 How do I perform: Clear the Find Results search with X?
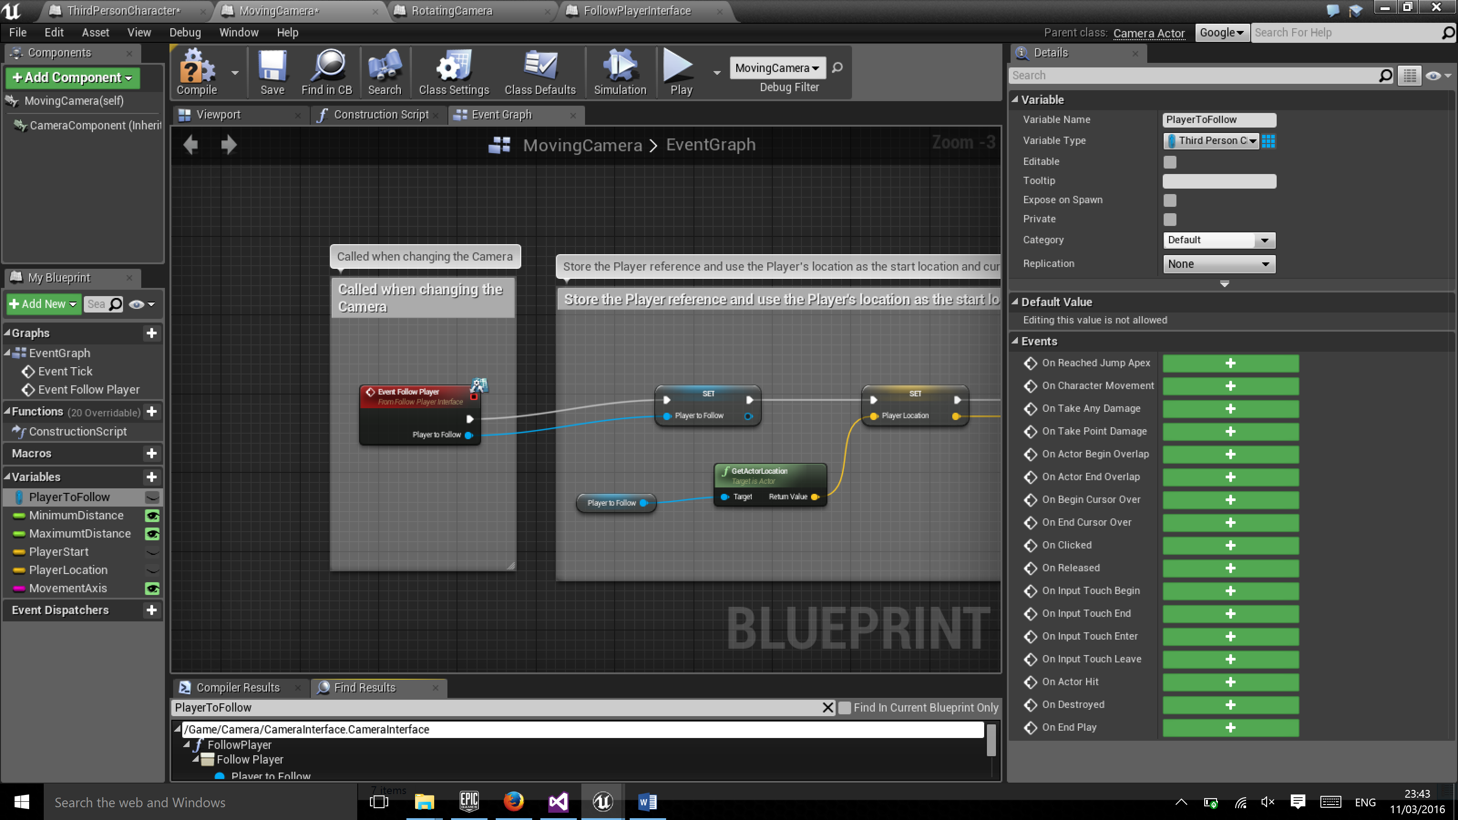827,707
